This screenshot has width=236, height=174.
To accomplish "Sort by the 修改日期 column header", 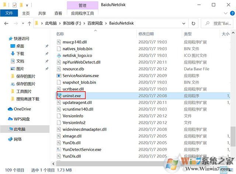I will pyautogui.click(x=146, y=34).
